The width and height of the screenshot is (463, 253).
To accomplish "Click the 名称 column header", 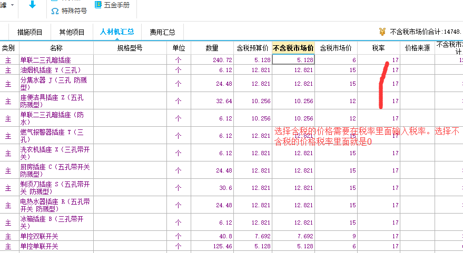I will tap(56, 48).
